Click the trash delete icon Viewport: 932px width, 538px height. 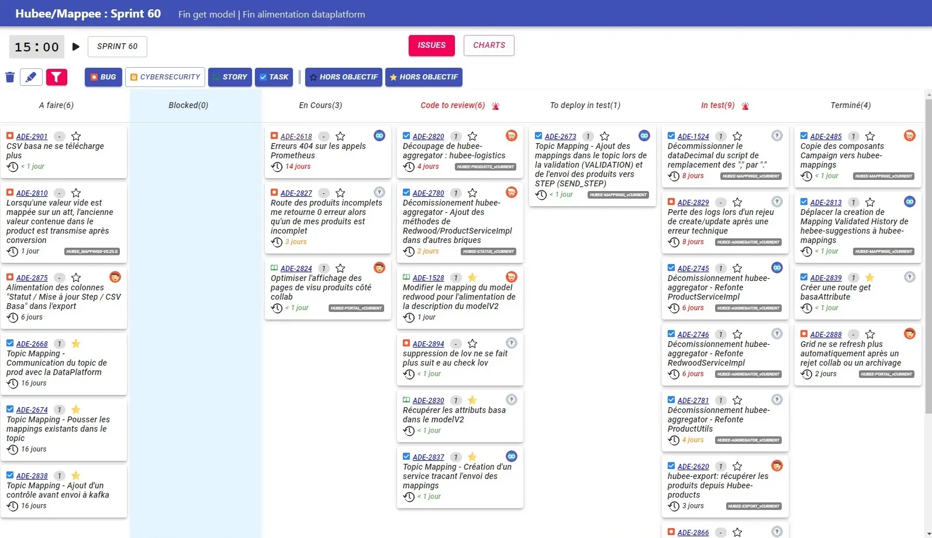pos(10,77)
